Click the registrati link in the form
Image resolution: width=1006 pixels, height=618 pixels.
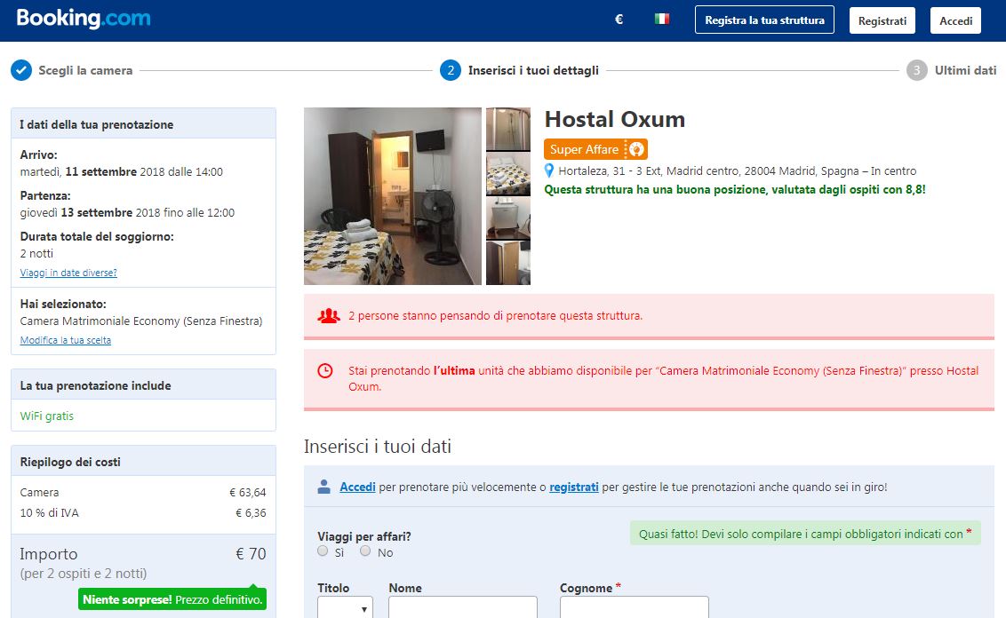point(573,487)
